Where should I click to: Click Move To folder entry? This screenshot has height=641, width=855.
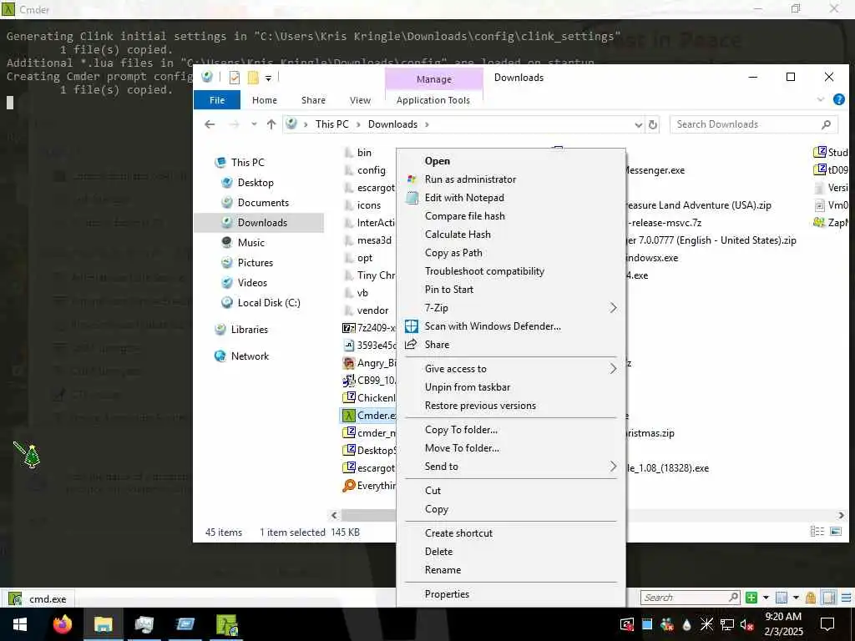pos(462,448)
